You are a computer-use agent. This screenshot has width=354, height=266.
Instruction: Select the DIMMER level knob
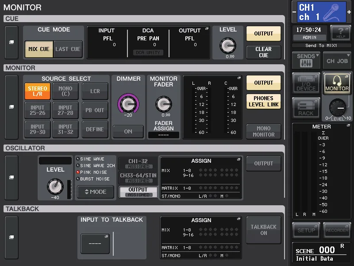(x=128, y=104)
